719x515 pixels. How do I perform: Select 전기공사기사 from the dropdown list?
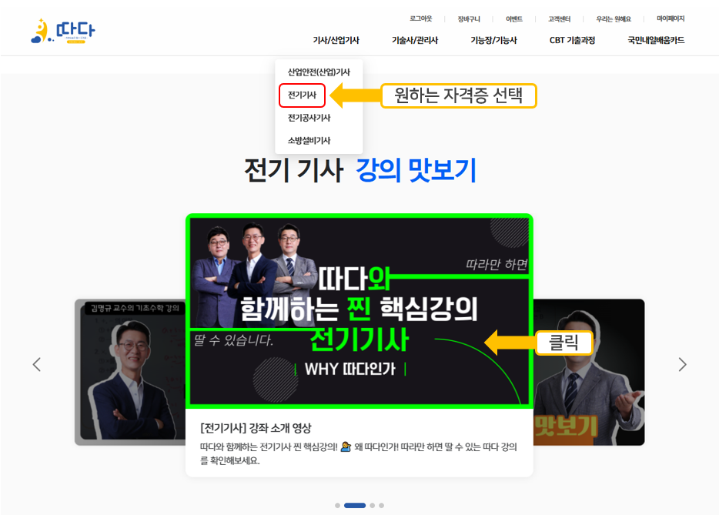point(309,118)
